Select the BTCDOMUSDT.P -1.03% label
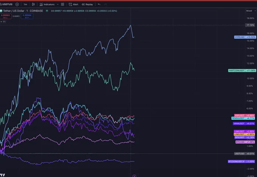The height and width of the screenshot is (177, 257). click(x=241, y=162)
